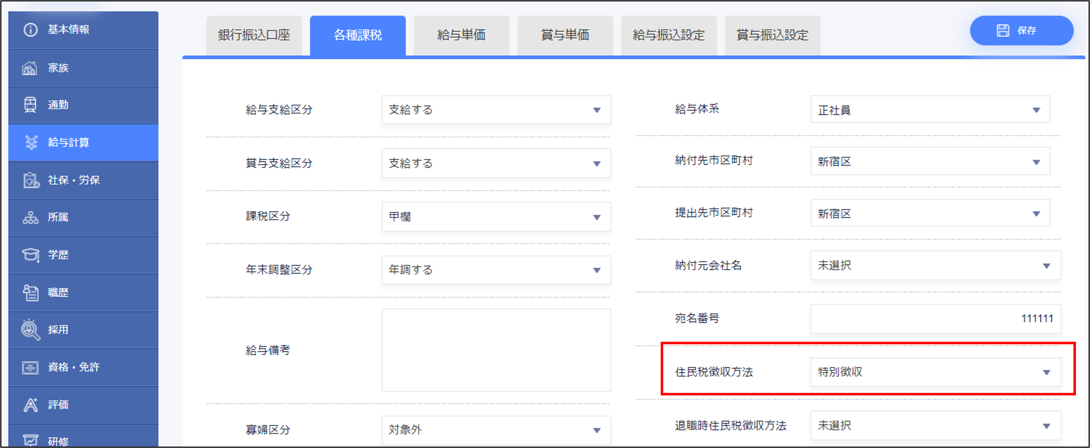Select the 社保・労保 clipboard icon

coord(31,180)
